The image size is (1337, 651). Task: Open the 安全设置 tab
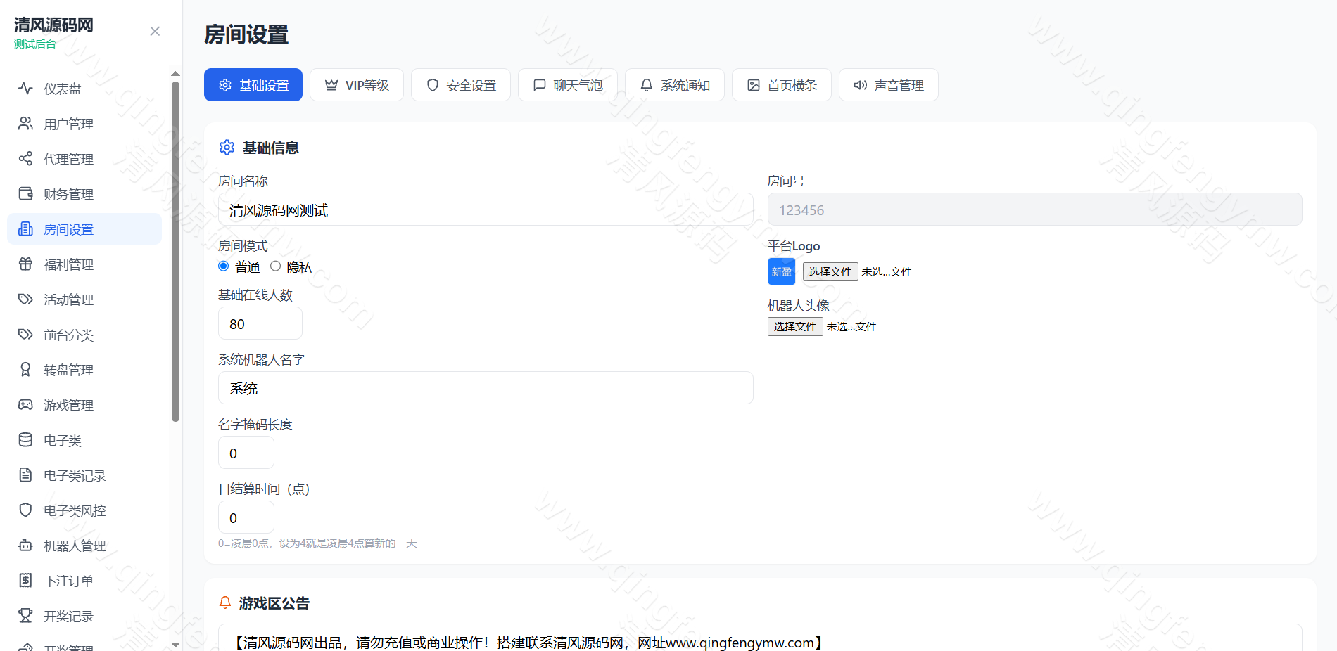coord(461,85)
